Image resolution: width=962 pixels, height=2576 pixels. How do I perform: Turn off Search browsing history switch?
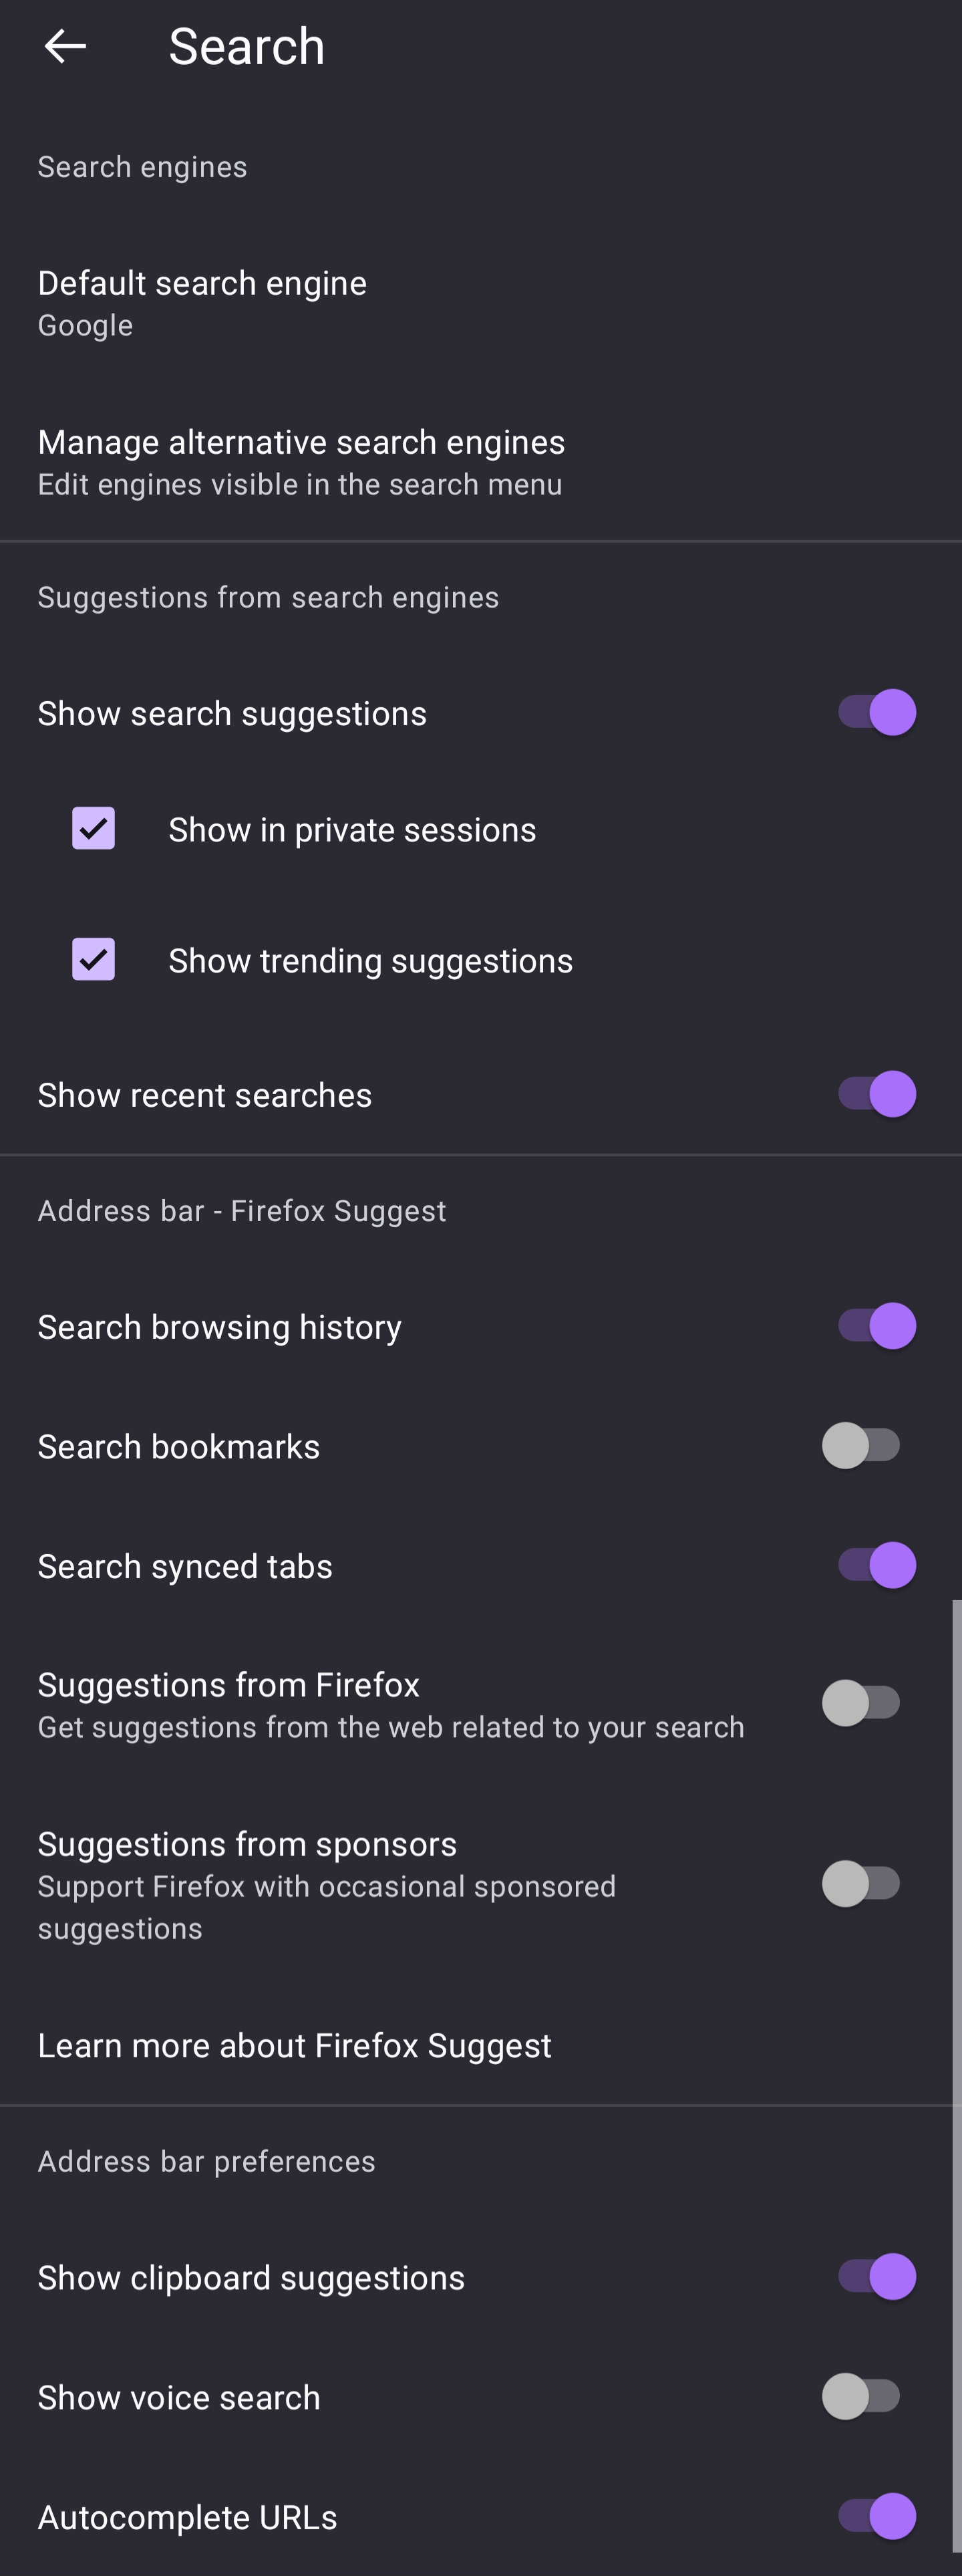click(x=876, y=1326)
